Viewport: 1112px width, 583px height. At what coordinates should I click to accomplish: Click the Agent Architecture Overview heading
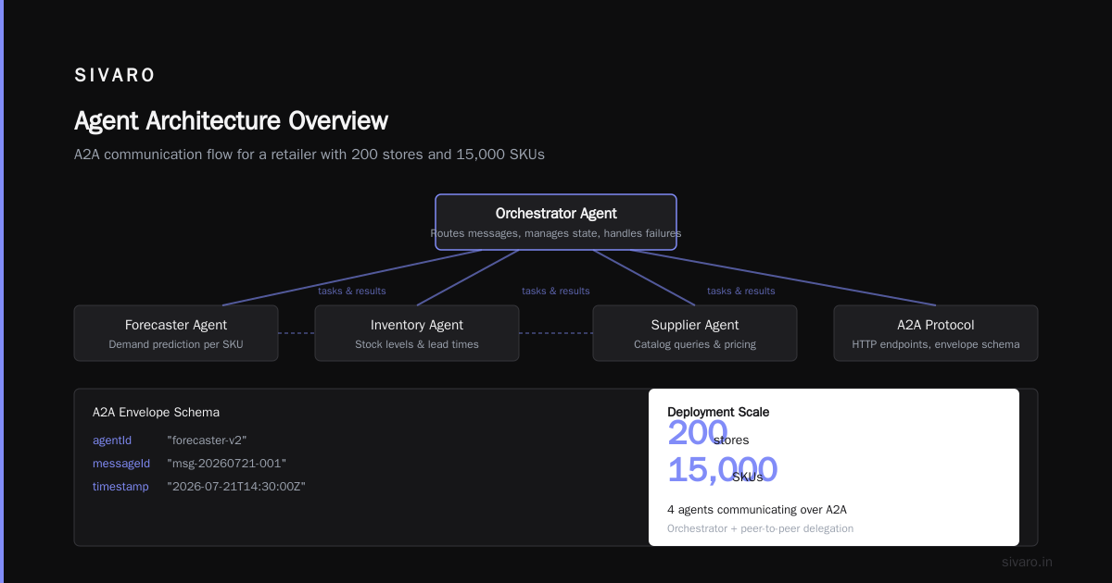tap(231, 121)
